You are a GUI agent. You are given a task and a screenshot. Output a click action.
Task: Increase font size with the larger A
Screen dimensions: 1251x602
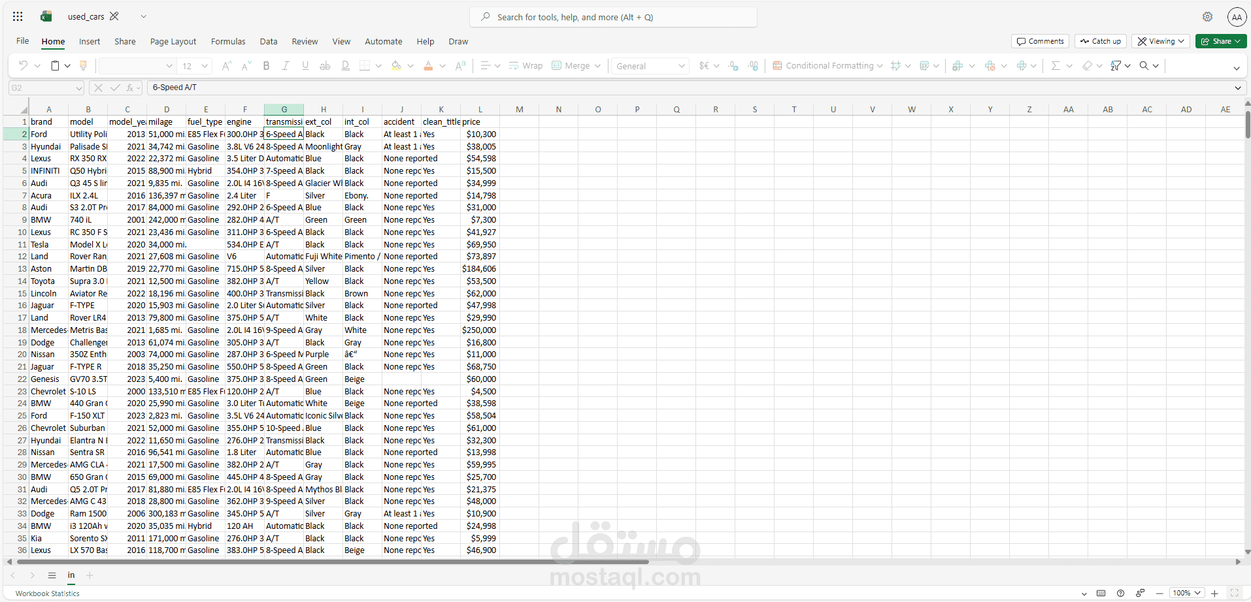click(227, 66)
